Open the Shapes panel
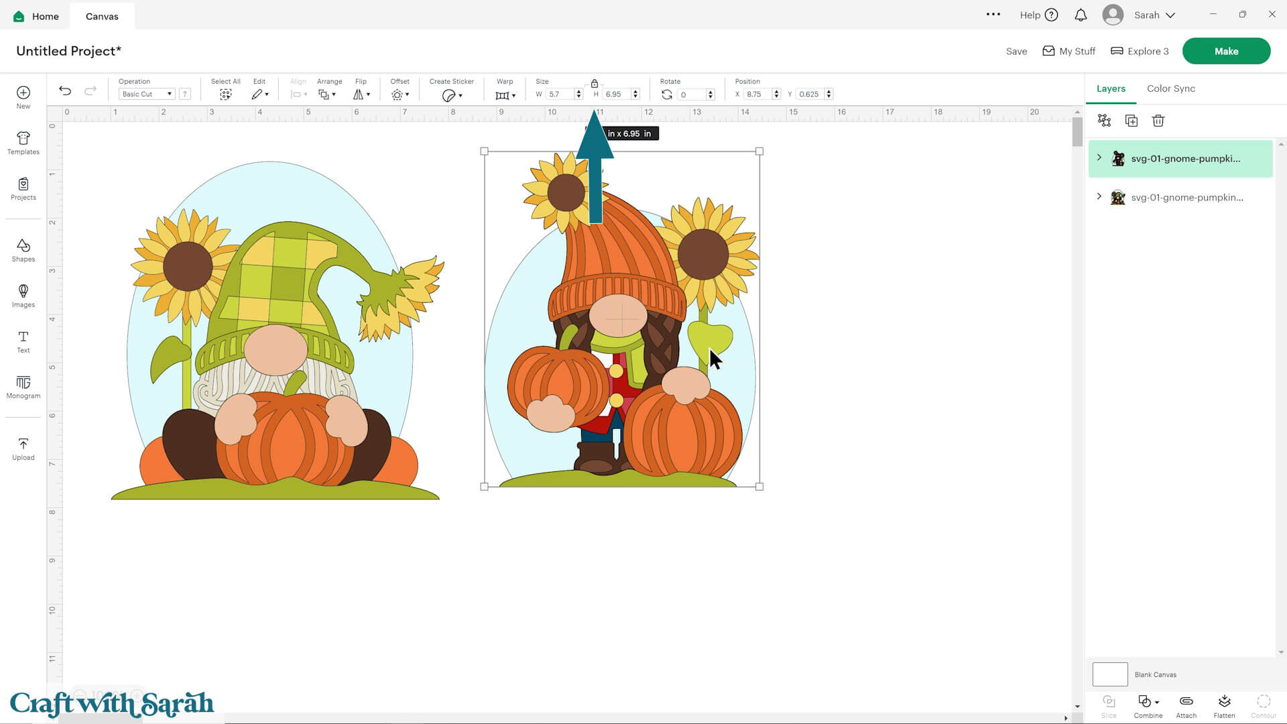The height and width of the screenshot is (724, 1287). point(23,249)
